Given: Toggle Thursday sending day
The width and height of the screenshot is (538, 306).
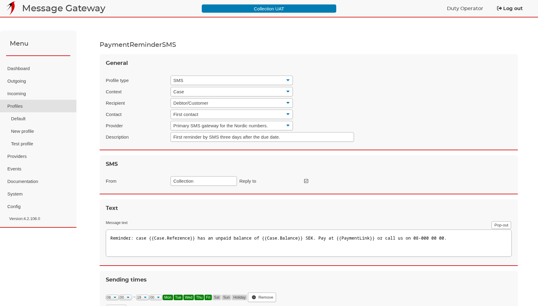Looking at the screenshot, I should [x=199, y=297].
